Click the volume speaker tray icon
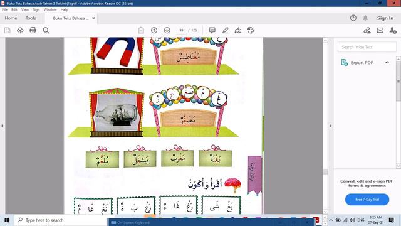This screenshot has height=226, width=401. pos(352,220)
